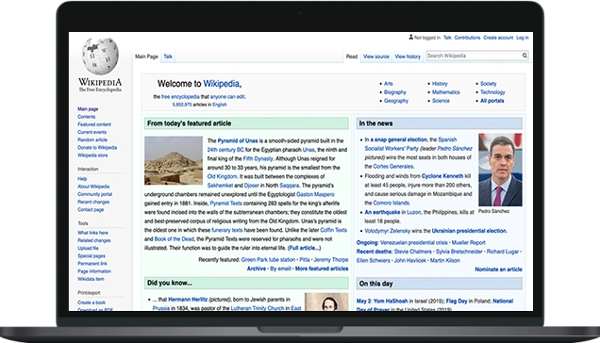The width and height of the screenshot is (600, 343).
Task: Open the Arts portal link
Action: [x=389, y=83]
